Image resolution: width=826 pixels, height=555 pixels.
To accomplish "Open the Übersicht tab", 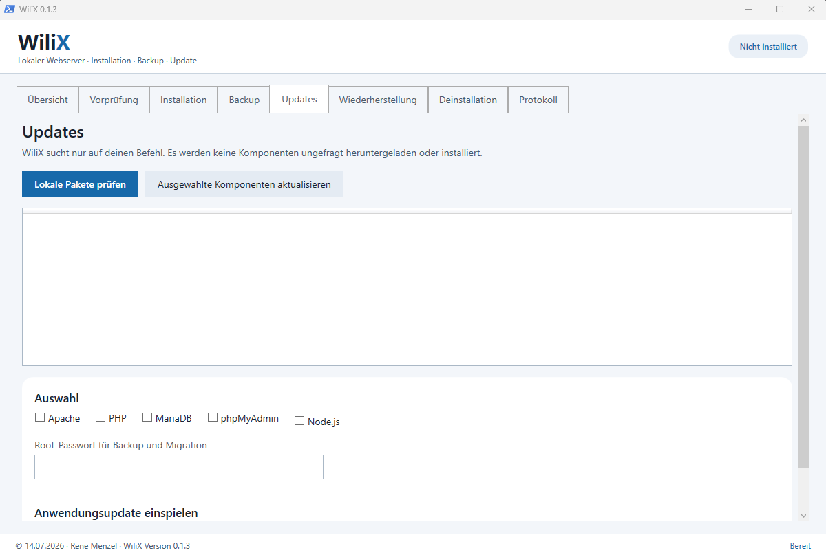I will pyautogui.click(x=47, y=100).
